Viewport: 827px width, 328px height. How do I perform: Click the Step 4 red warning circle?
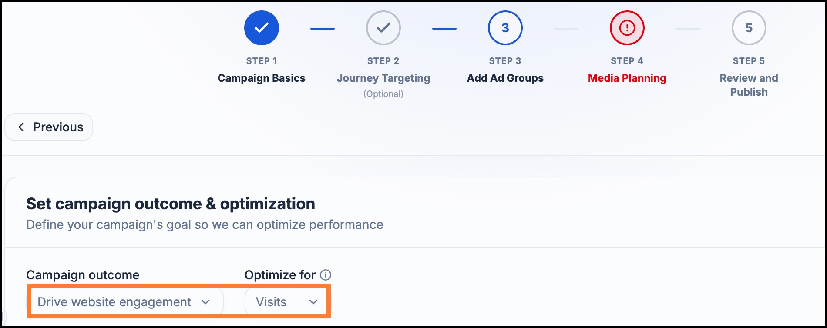click(627, 28)
